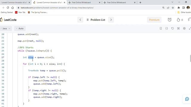This screenshot has width=191, height=107.
Task: Click 'if (temp.right != null)' line
Action: (x=44, y=90)
